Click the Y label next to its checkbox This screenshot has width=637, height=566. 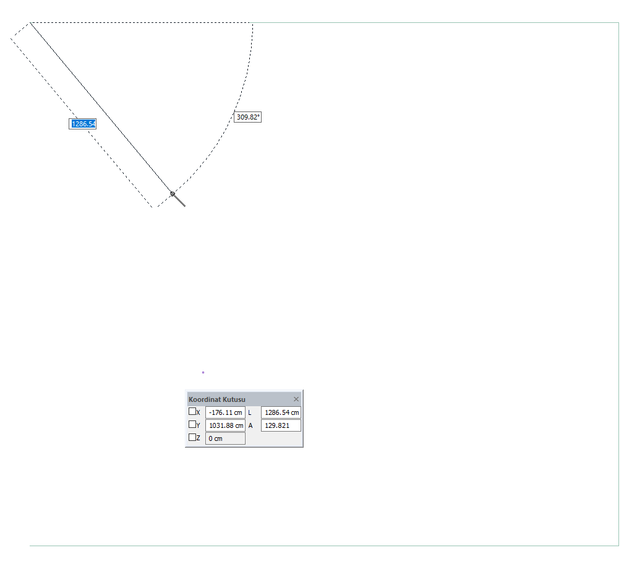click(199, 425)
